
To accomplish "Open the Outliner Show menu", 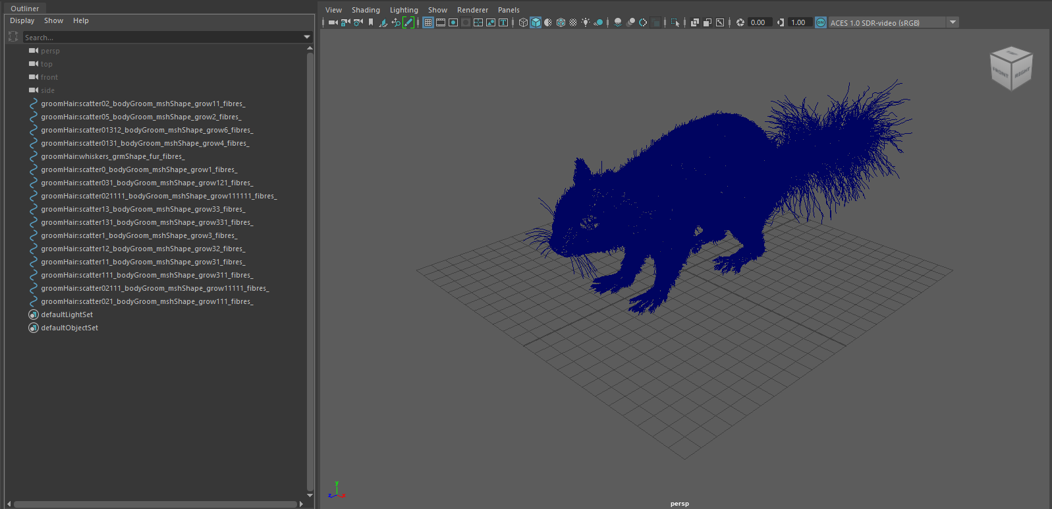I will pos(54,20).
